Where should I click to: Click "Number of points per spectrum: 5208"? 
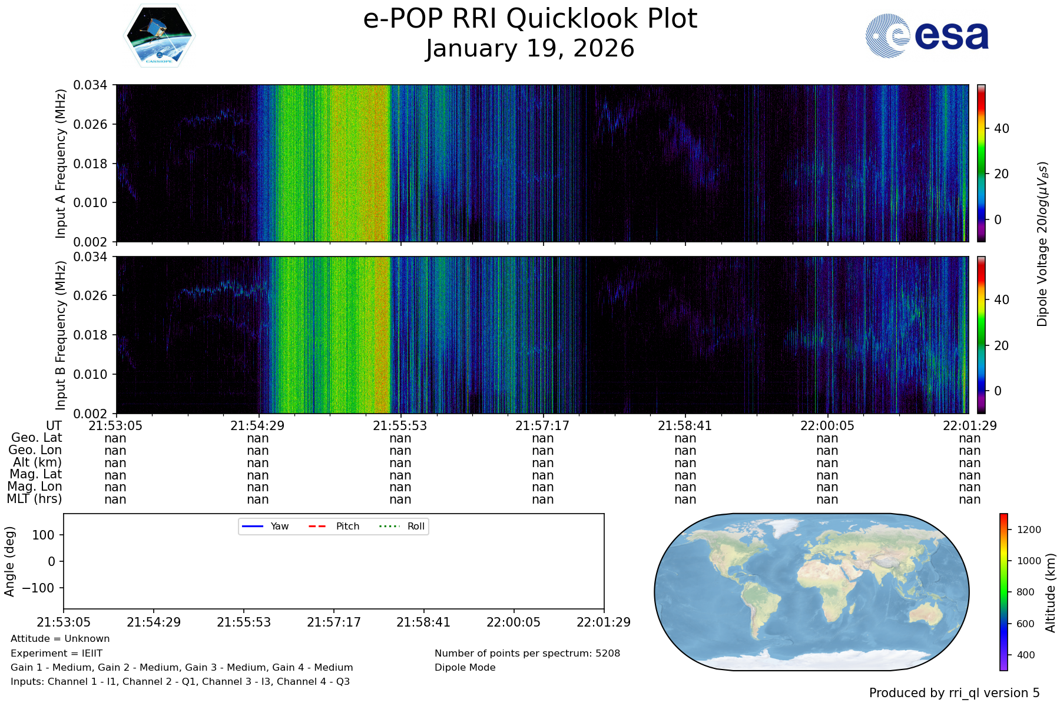point(527,653)
